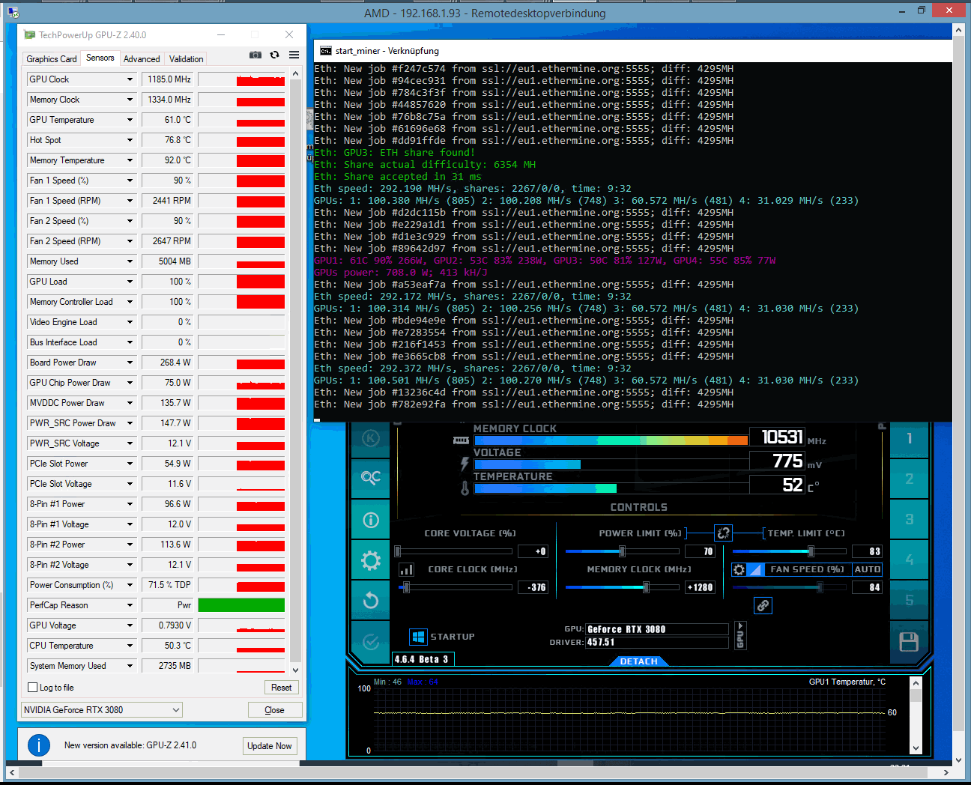The width and height of the screenshot is (971, 785).
Task: Launch the OC Scanner icon
Action: pyautogui.click(x=371, y=478)
